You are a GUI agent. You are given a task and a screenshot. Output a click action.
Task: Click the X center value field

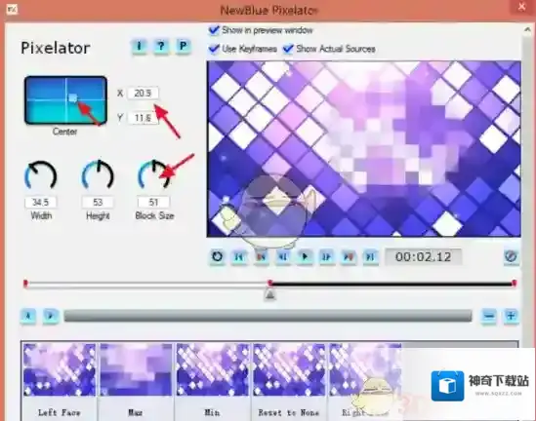(143, 94)
